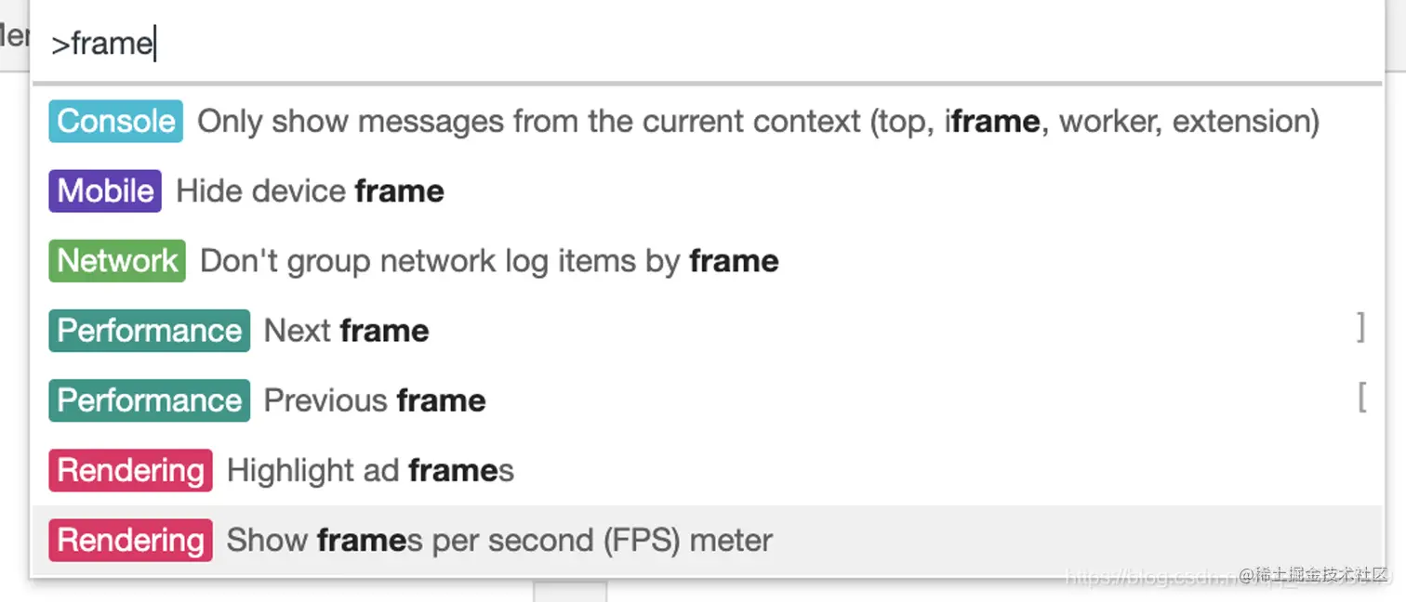Click the blue Console category badge

[x=115, y=122]
